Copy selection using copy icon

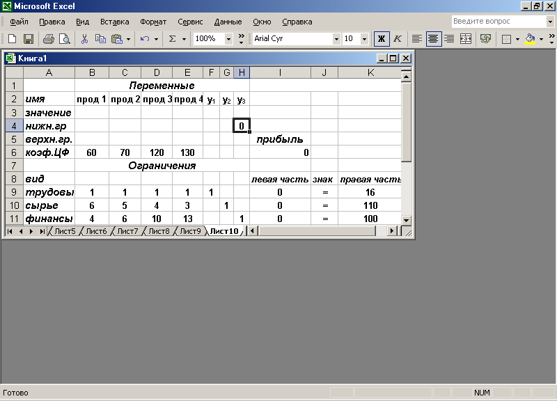pos(100,39)
